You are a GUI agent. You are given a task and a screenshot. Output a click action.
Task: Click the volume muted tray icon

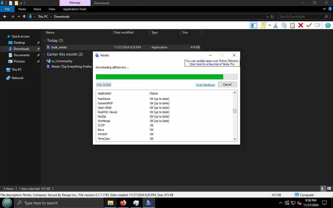pos(299,203)
